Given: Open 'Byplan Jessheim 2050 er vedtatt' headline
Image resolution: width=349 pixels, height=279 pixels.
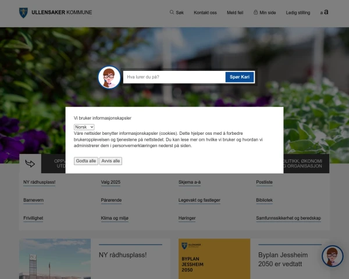Looking at the screenshot, I should [x=283, y=259].
